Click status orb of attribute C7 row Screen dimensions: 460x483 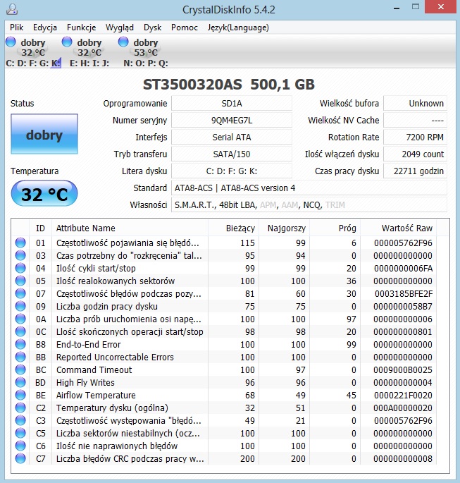pos(20,458)
